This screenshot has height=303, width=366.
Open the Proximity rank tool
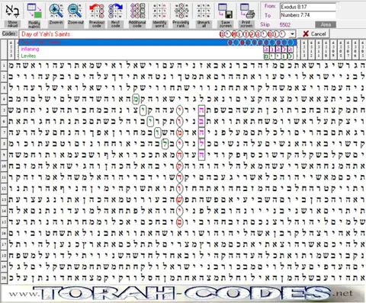pos(181,11)
